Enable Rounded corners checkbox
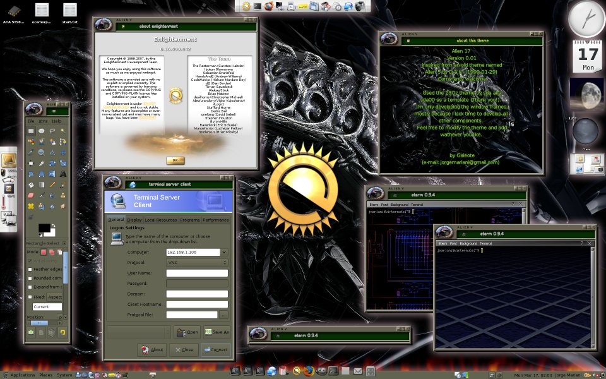The width and height of the screenshot is (606, 379). pos(30,278)
